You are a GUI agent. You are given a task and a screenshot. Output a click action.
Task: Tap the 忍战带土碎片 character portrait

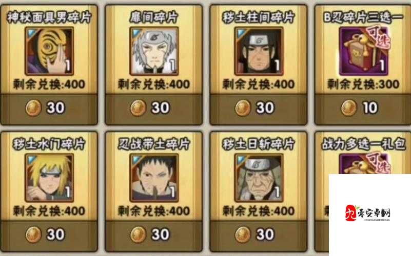click(154, 178)
